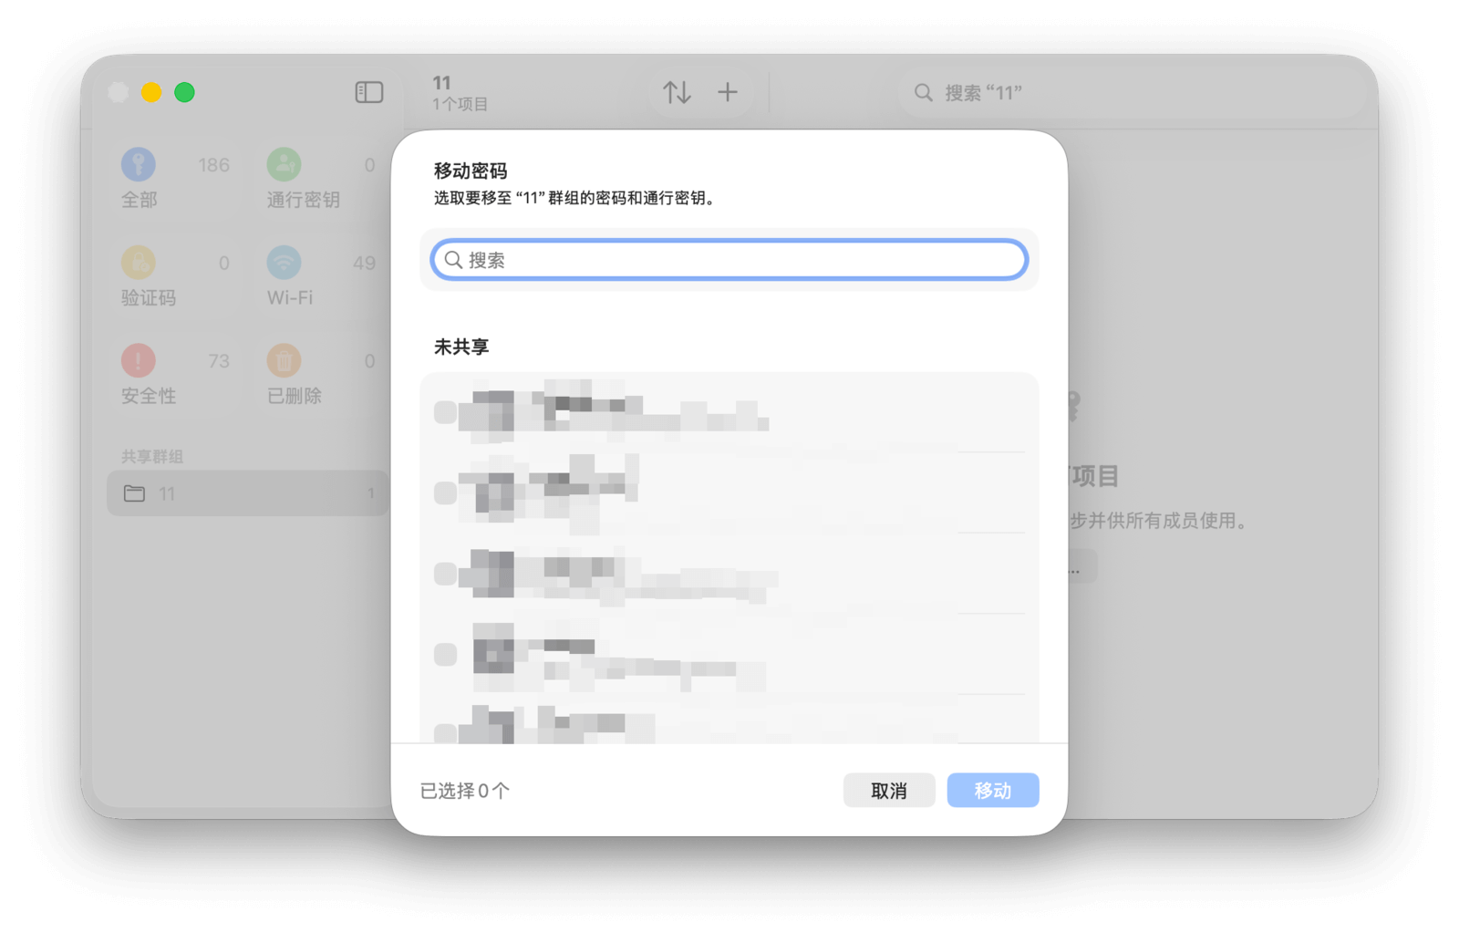Check the third password item checkbox
1459x943 pixels.
[x=445, y=574]
